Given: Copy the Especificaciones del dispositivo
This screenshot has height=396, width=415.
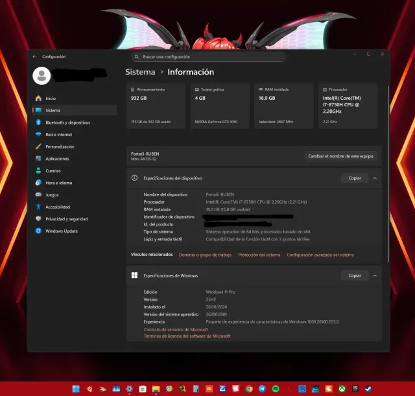Looking at the screenshot, I should (355, 178).
